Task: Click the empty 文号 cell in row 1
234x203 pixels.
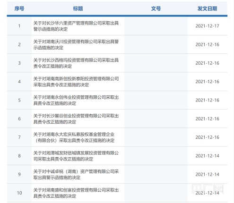Action: click(156, 26)
